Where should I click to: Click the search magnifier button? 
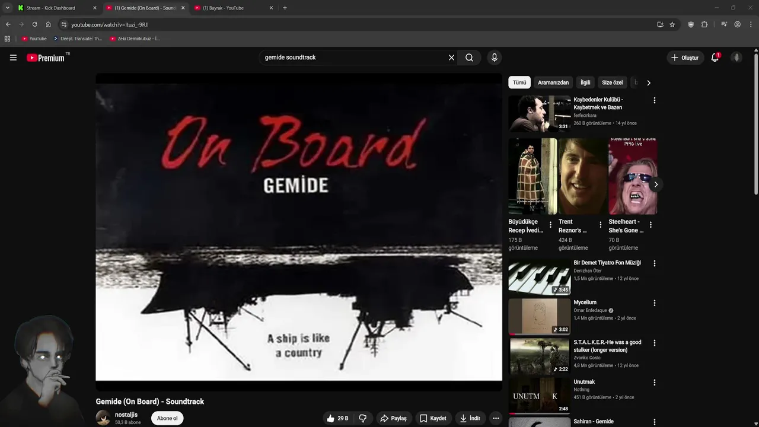(x=469, y=58)
